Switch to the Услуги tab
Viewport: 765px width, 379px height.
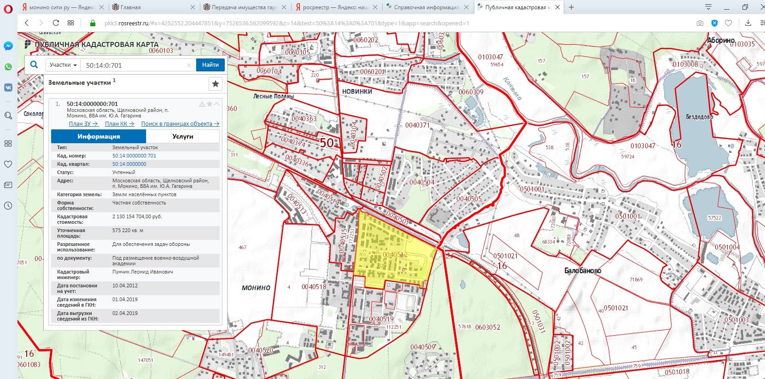[183, 136]
